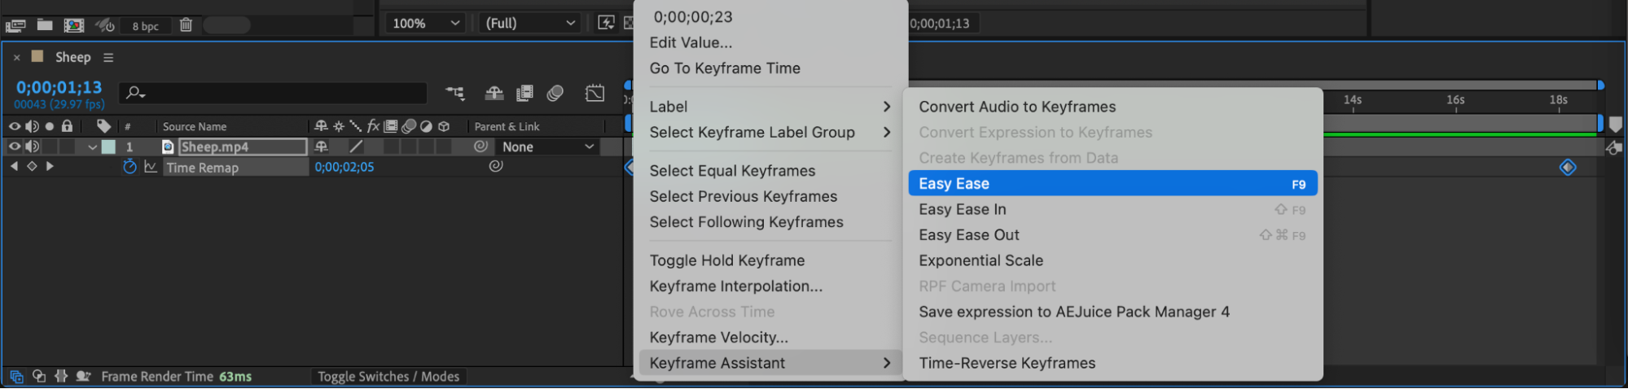1628x389 pixels.
Task: Collapse the Sheep.mp4 layer properties
Action: tap(93, 147)
